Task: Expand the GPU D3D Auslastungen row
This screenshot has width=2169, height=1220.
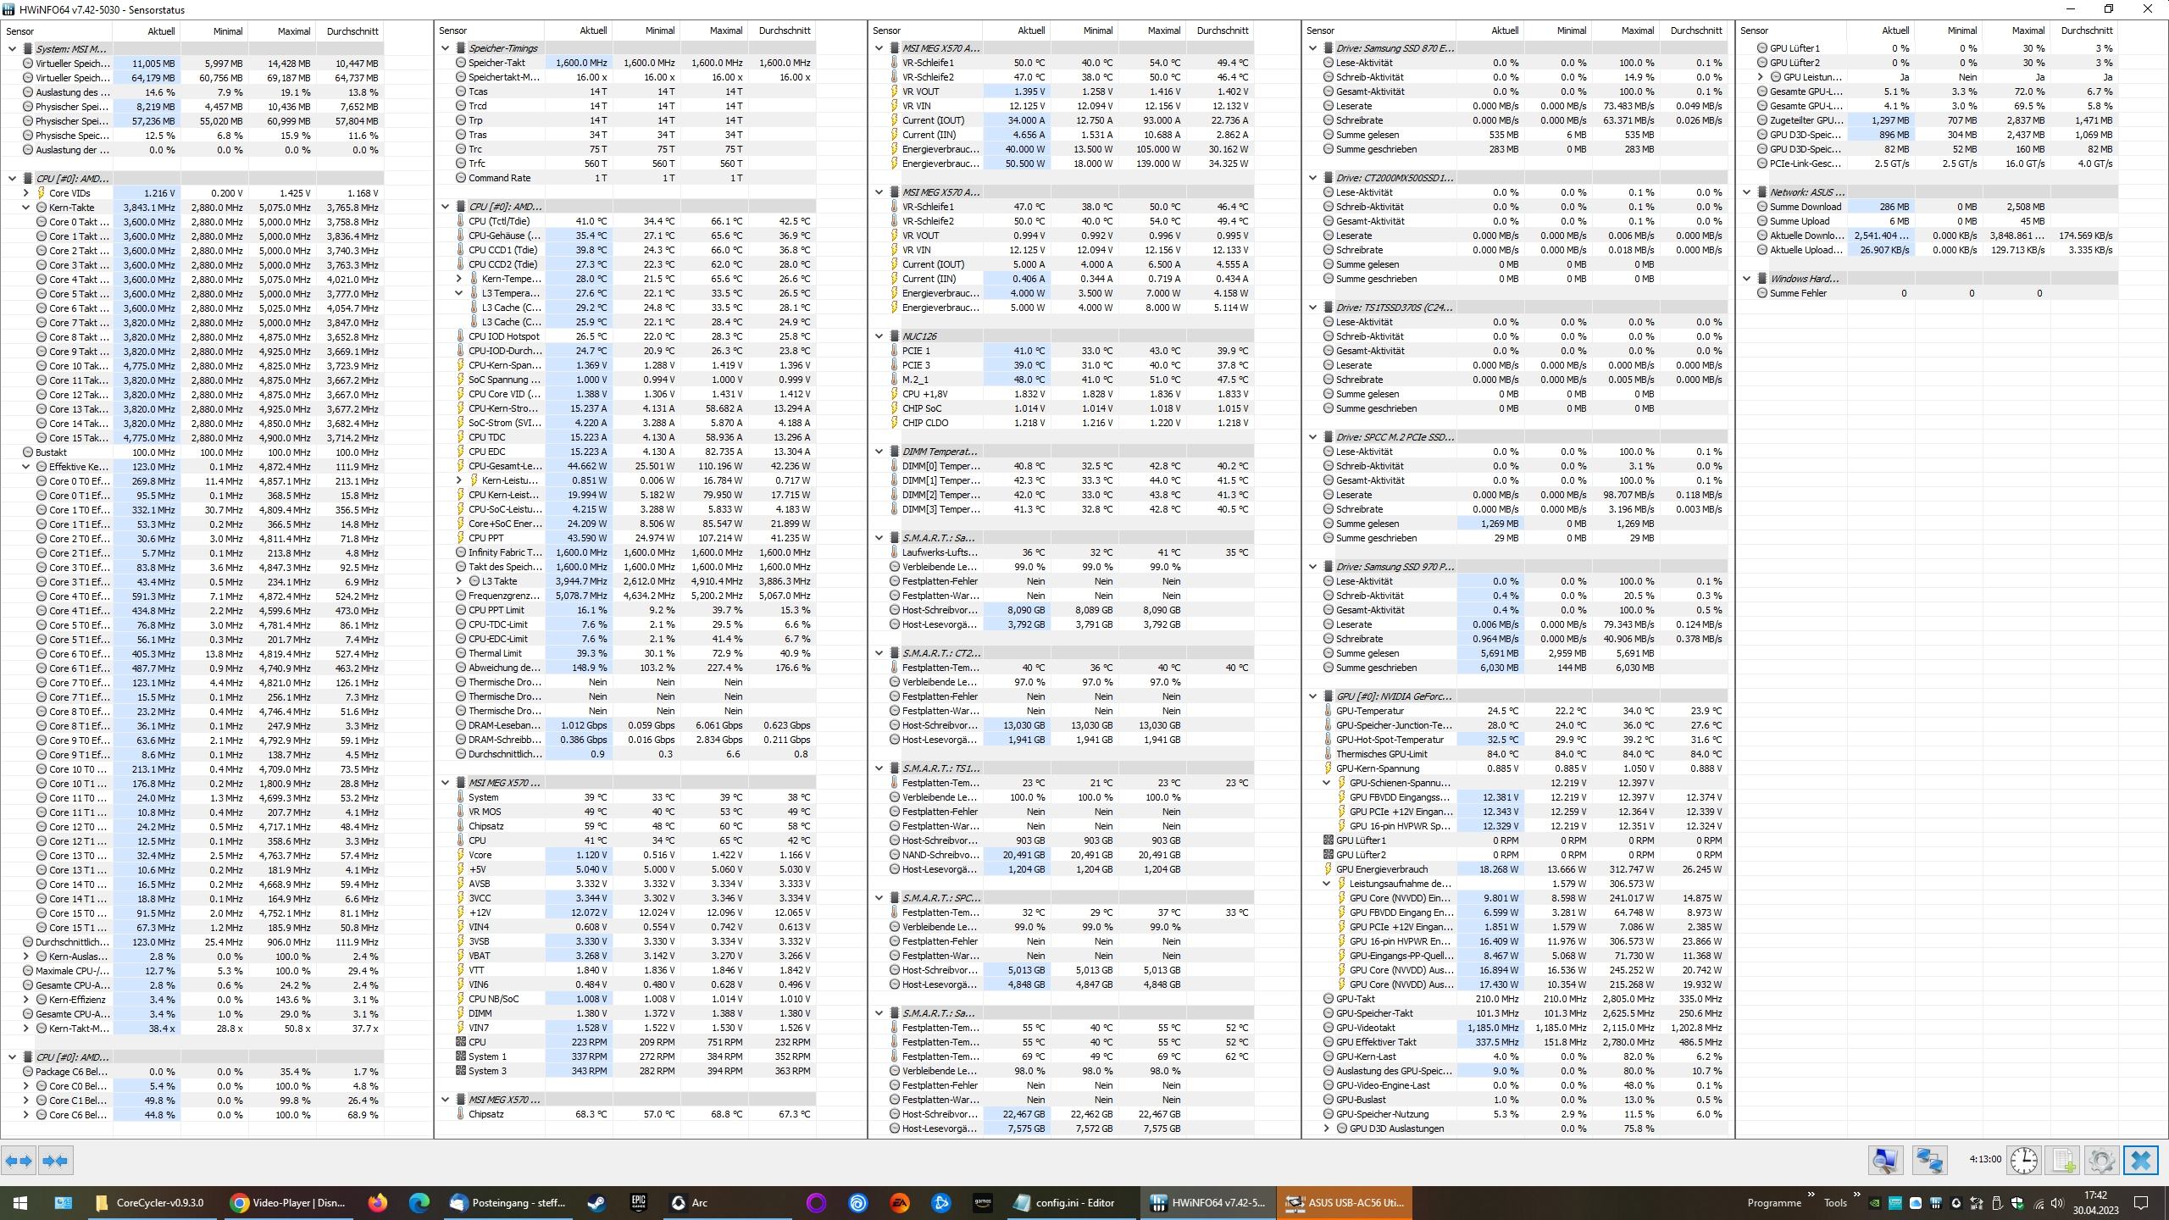Action: (x=1327, y=1128)
